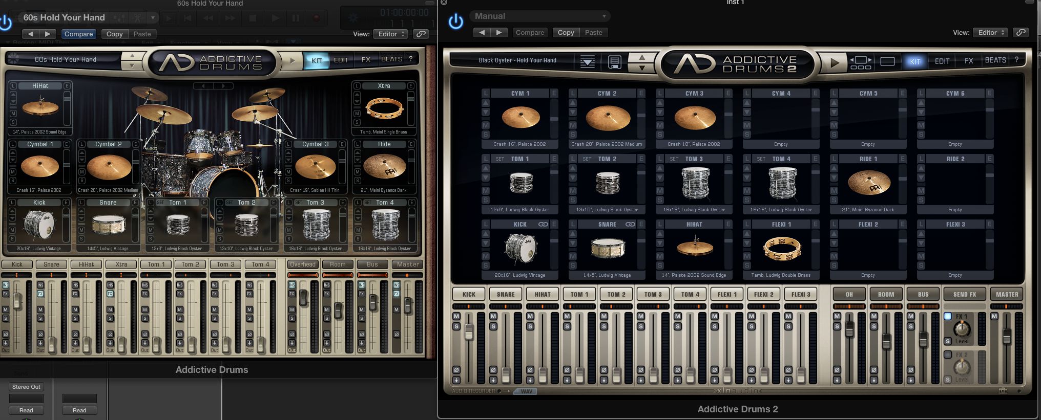The height and width of the screenshot is (420, 1041).
Task: Click the next preset arrow in Inst 1 window
Action: coord(498,32)
